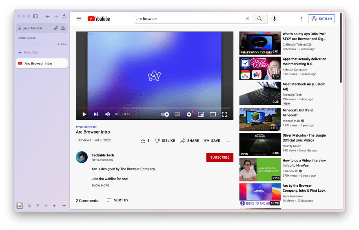Run search with magnifying glass button

point(259,19)
